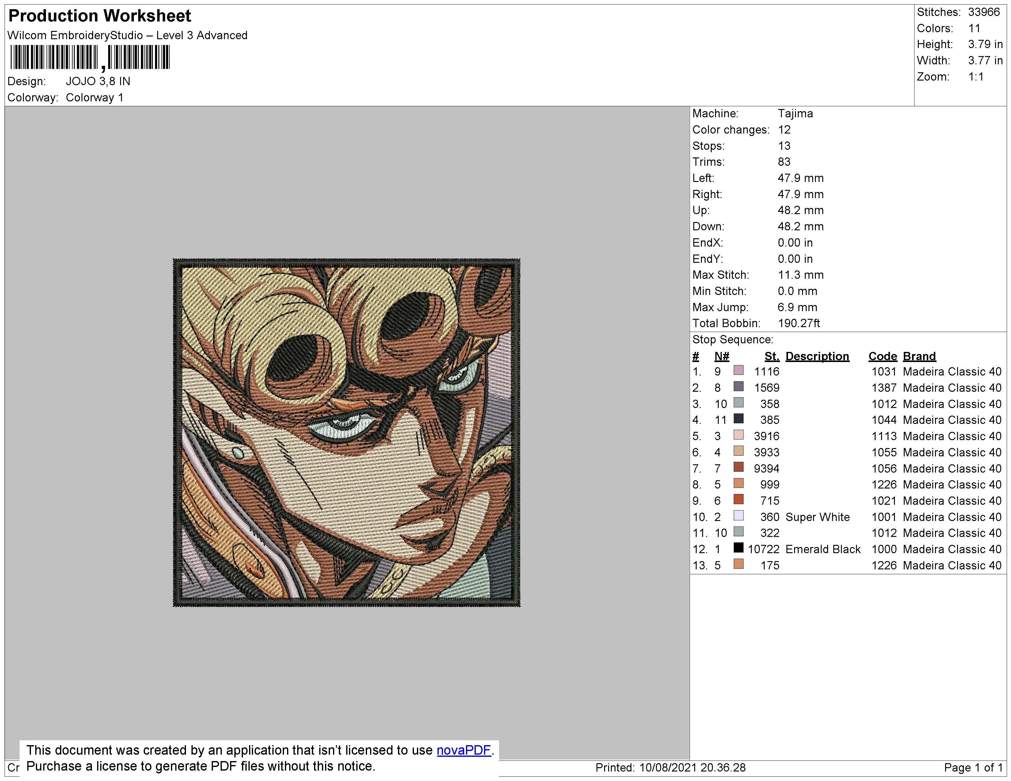This screenshot has height=781, width=1011.
Task: Click the Super White color swatch
Action: (739, 516)
